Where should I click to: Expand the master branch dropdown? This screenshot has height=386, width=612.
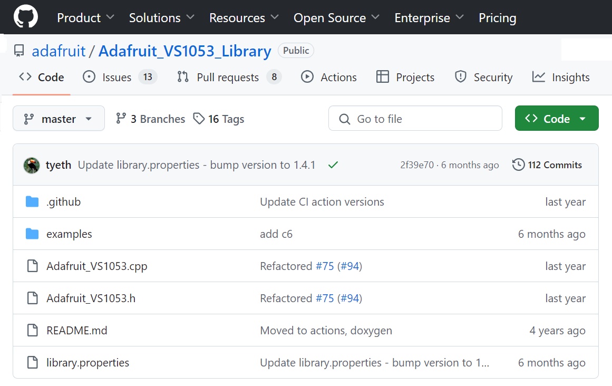(x=59, y=119)
